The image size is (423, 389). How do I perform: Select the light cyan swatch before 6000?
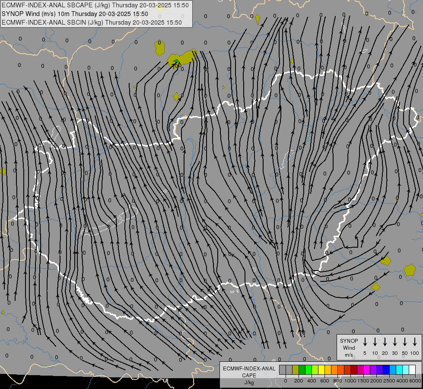point(406,370)
